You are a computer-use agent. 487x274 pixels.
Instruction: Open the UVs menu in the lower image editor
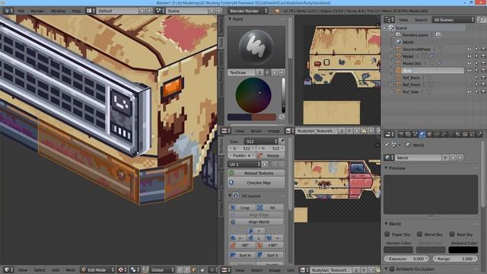pos(291,270)
